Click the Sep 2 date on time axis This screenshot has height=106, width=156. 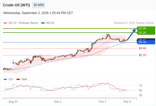pos(102,101)
